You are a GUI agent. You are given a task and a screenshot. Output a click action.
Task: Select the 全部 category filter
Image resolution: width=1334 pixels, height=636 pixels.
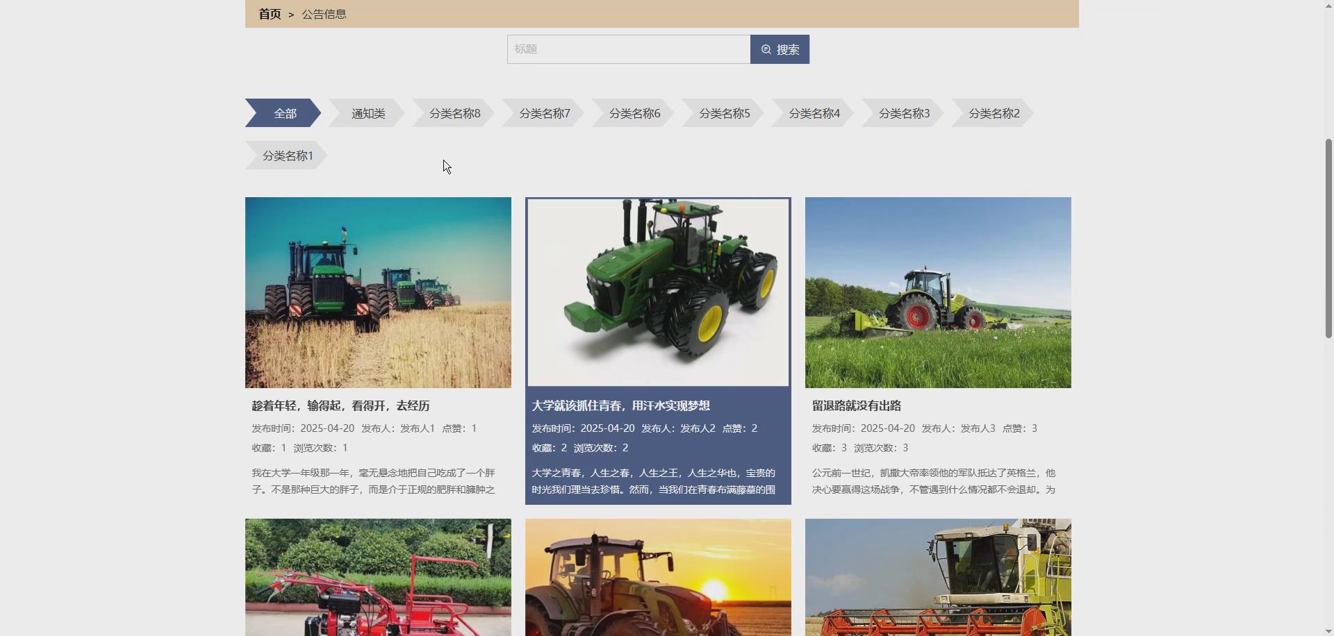pyautogui.click(x=285, y=112)
